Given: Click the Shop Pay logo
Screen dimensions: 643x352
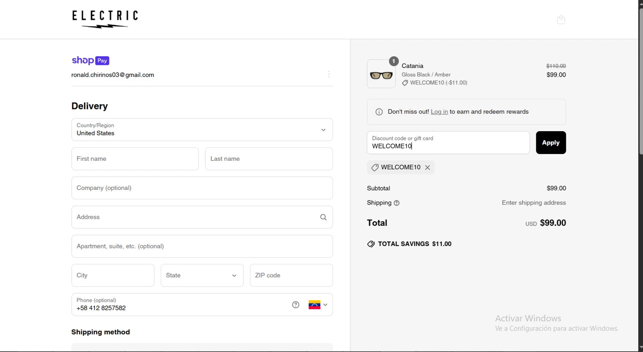Looking at the screenshot, I should 90,60.
